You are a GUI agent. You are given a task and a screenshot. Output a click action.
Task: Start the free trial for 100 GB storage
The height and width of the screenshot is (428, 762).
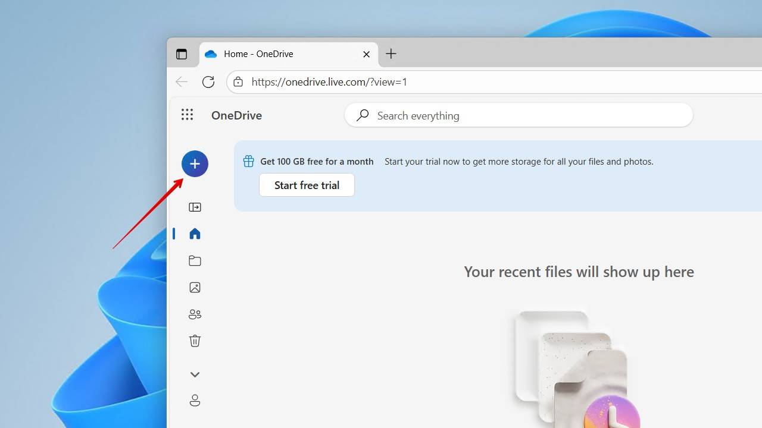[x=307, y=185]
